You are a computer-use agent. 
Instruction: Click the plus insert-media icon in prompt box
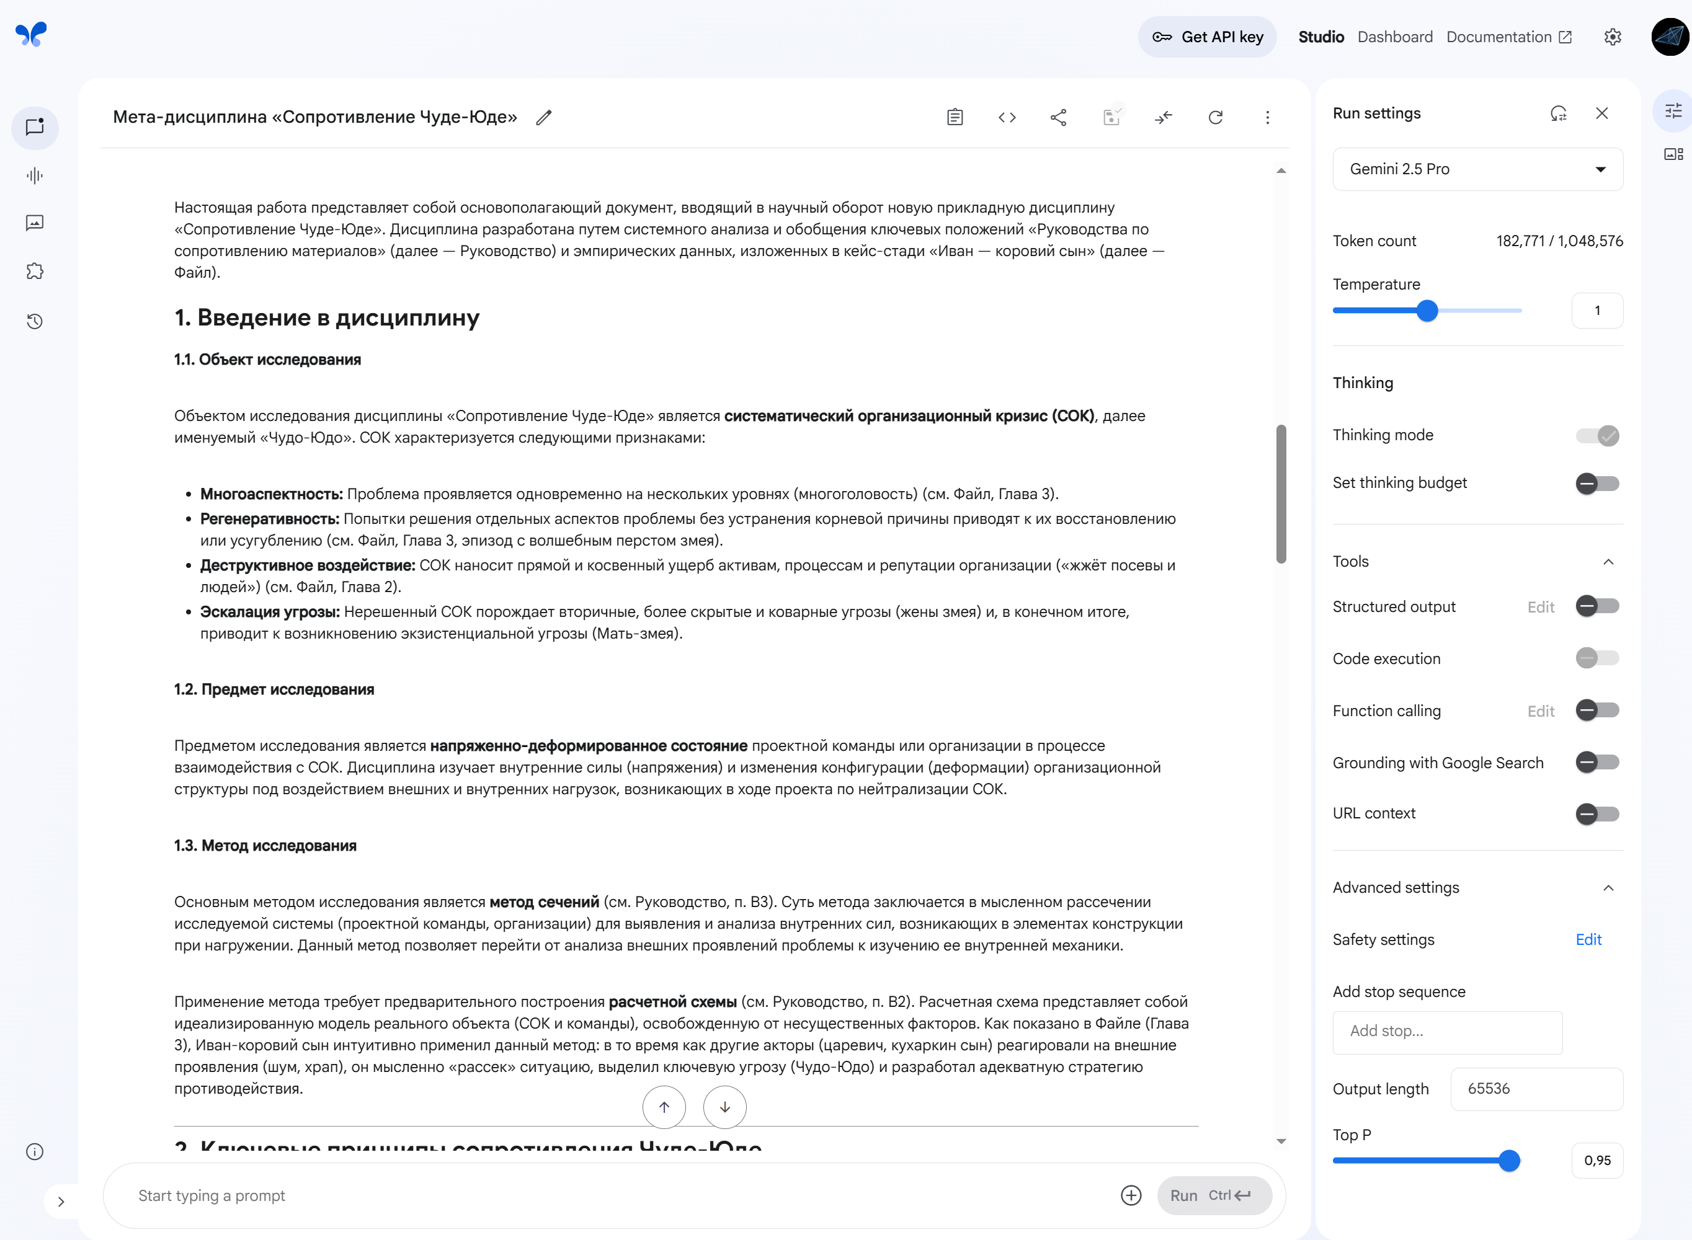(x=1131, y=1195)
